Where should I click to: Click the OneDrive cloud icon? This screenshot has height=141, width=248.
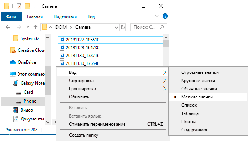click(x=13, y=62)
